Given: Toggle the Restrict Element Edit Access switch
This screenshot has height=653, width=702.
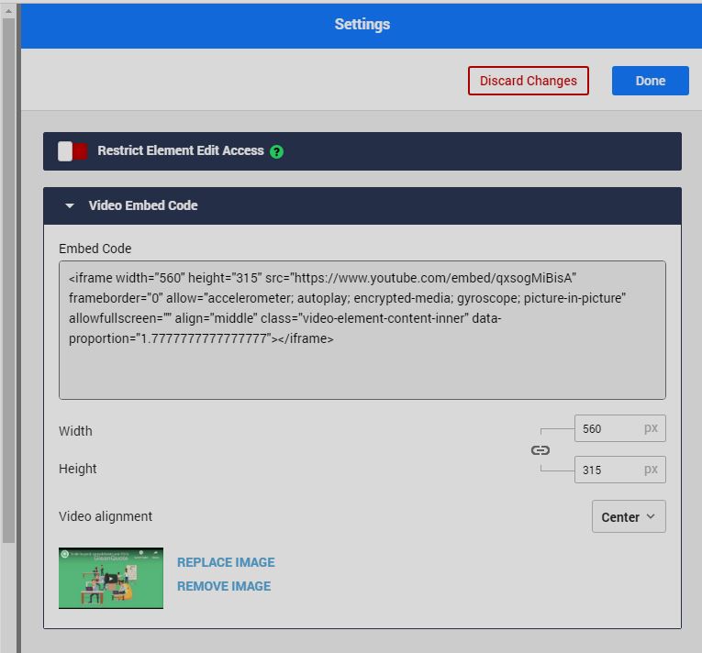Looking at the screenshot, I should point(72,151).
